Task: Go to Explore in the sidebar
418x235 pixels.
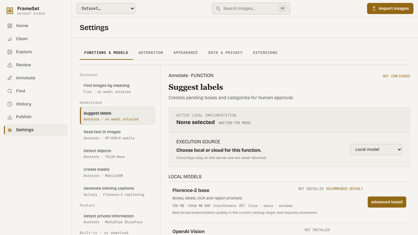Action: [36, 52]
